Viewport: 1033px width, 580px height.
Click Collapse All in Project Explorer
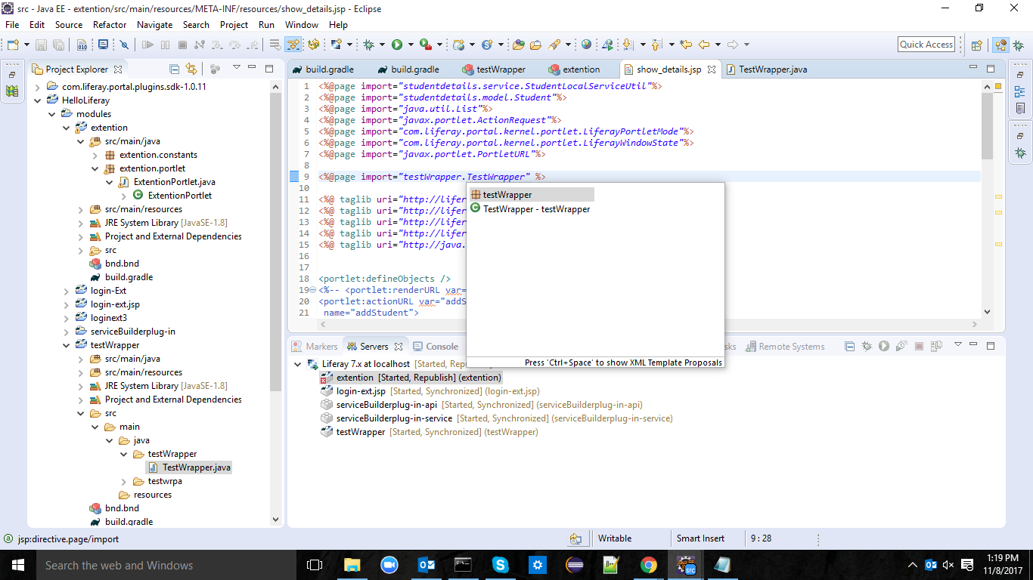click(x=175, y=69)
